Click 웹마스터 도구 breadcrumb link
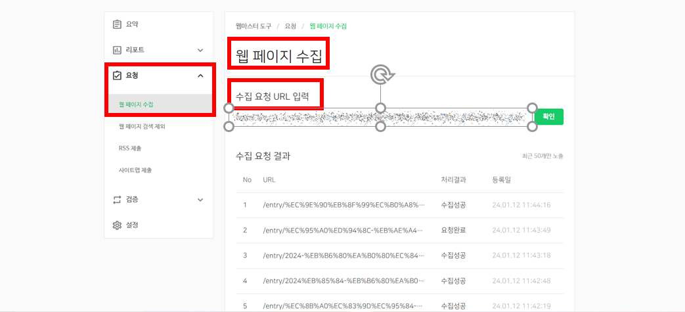 pos(254,26)
